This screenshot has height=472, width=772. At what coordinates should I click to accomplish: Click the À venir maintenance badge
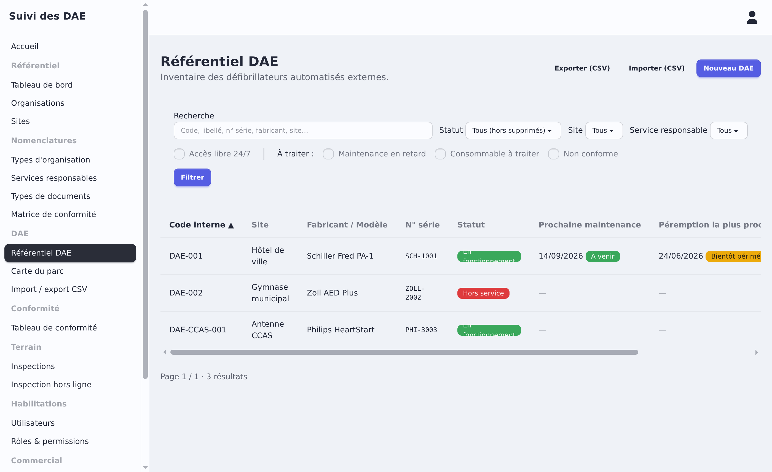point(602,256)
